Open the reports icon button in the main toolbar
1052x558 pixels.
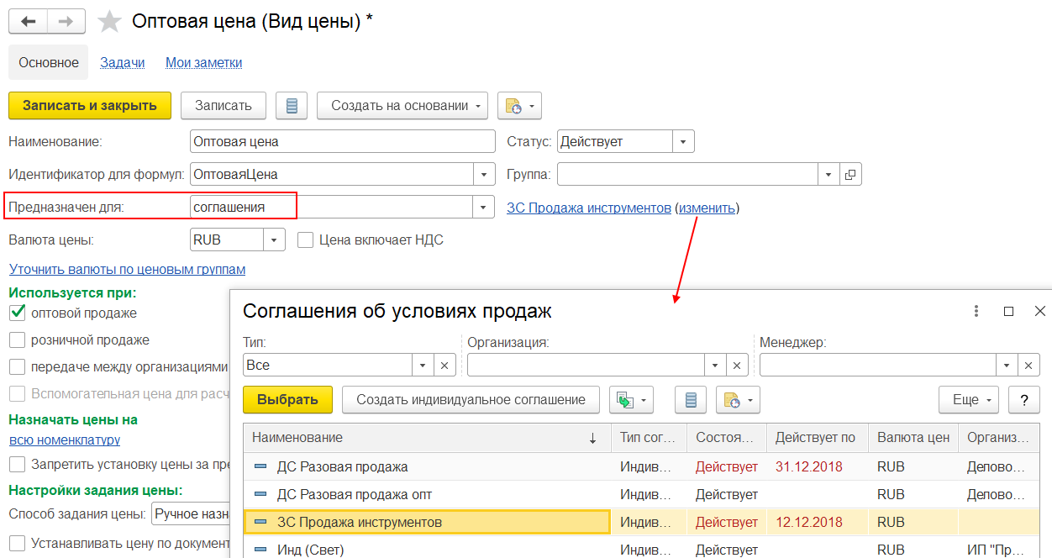(x=519, y=106)
